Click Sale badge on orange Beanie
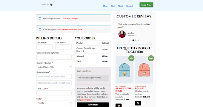203x107 pixels. point(151,58)
